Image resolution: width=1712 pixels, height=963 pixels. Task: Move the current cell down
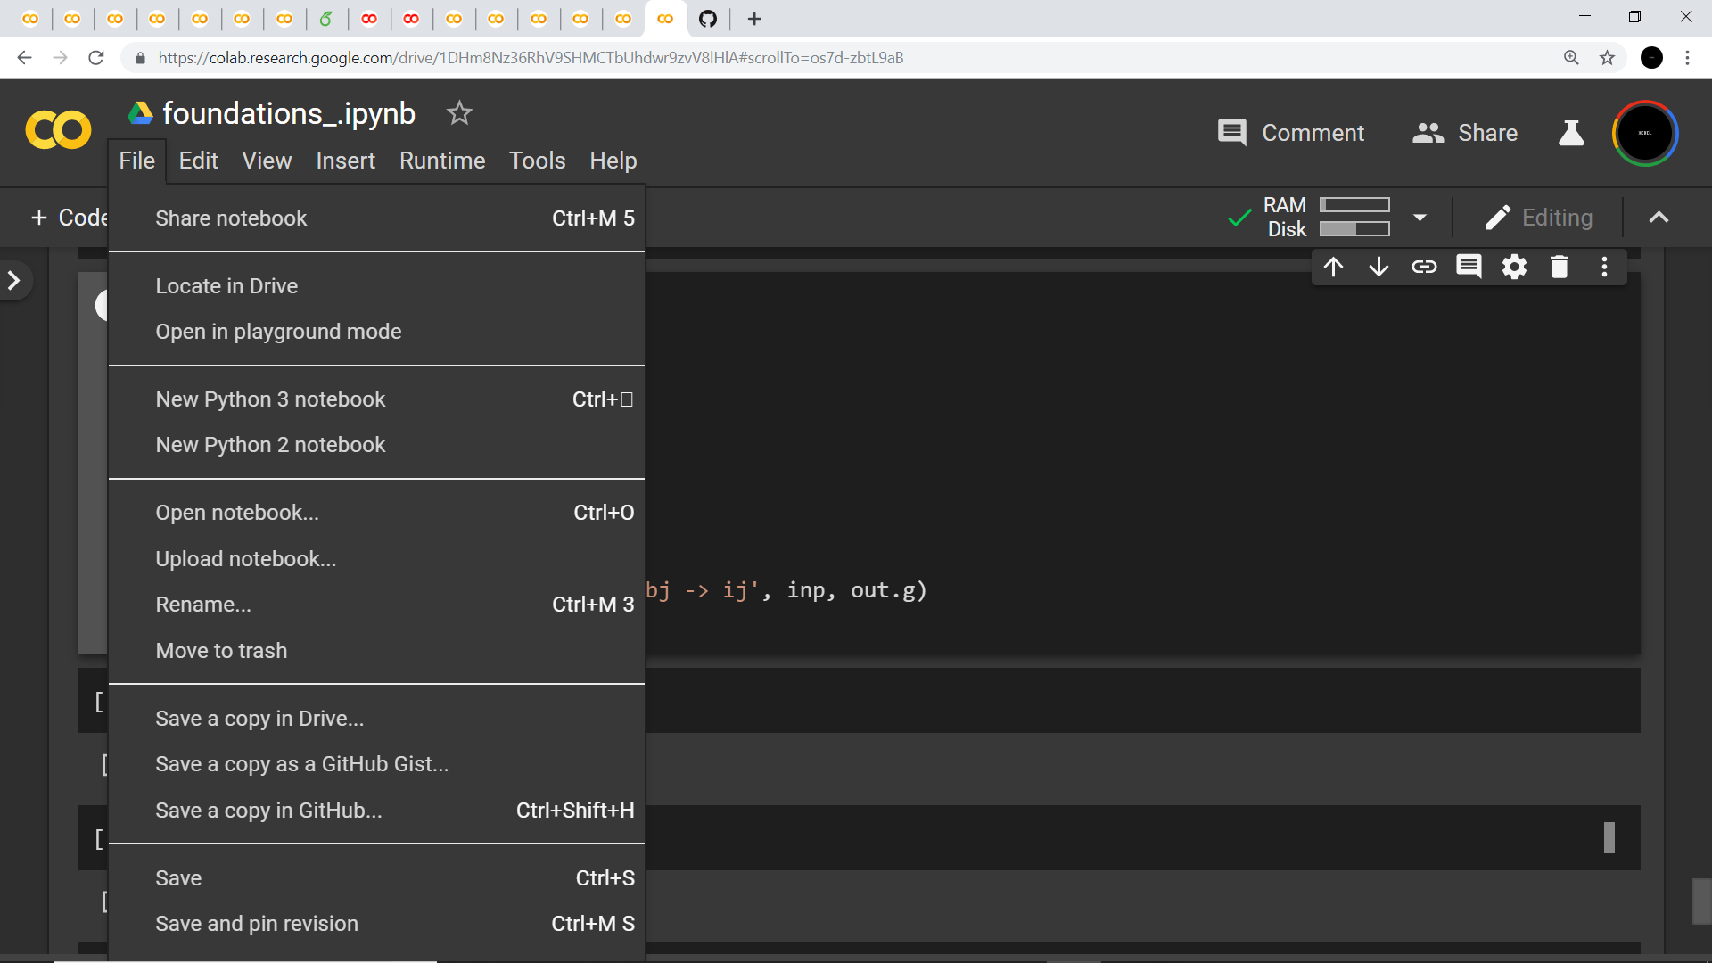pyautogui.click(x=1379, y=266)
